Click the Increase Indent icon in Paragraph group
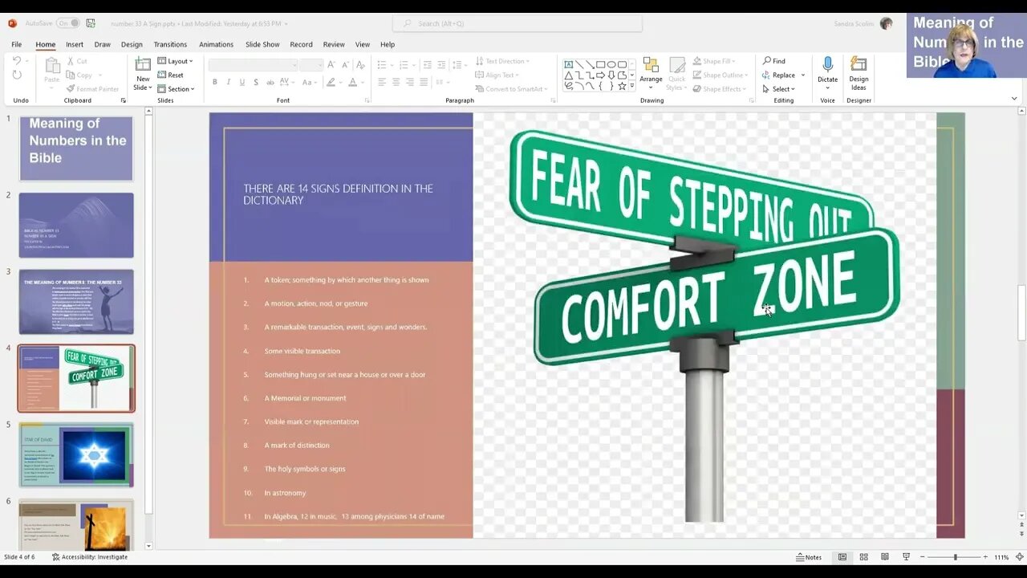This screenshot has height=578, width=1027. click(441, 64)
